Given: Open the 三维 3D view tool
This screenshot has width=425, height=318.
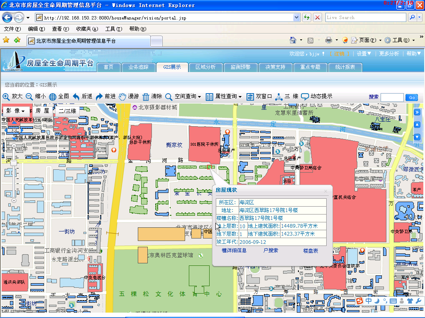Looking at the screenshot, I should click(x=279, y=96).
